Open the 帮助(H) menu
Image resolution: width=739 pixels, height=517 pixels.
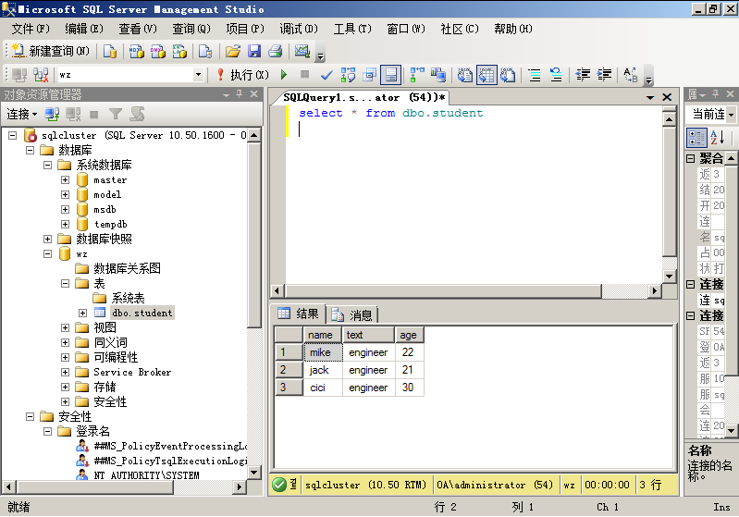click(x=512, y=29)
